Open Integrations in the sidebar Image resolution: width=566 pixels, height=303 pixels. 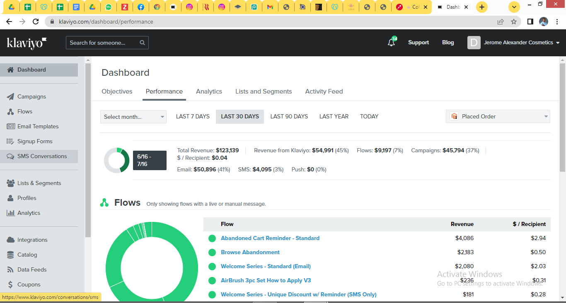(x=32, y=240)
